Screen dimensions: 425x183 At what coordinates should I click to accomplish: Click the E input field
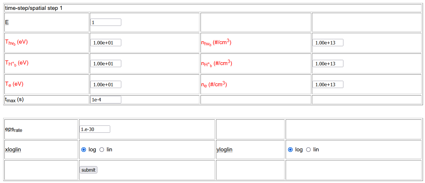coord(106,22)
